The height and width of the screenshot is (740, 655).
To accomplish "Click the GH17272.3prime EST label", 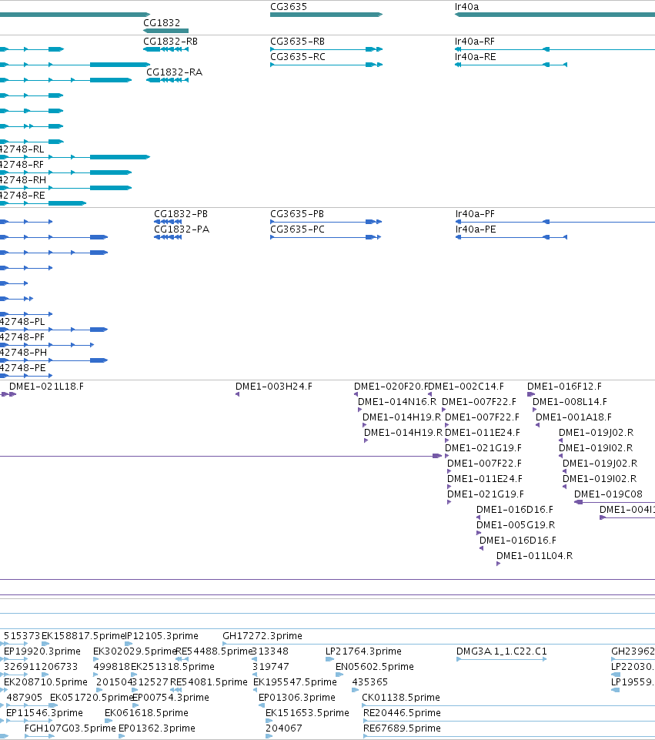I will [x=262, y=636].
